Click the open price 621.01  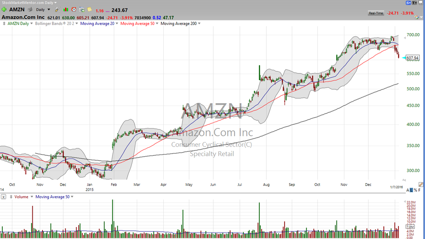click(54, 18)
